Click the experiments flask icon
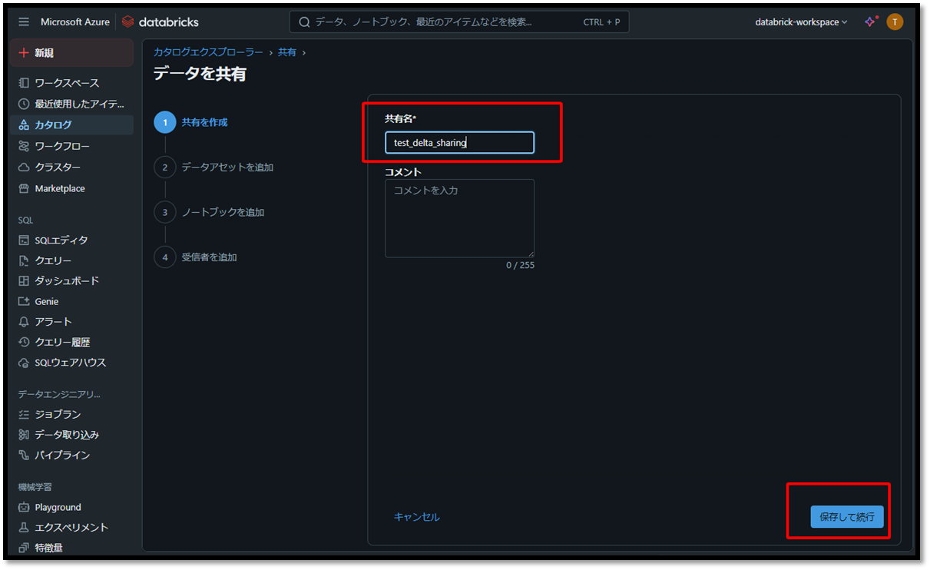930x570 pixels. point(24,528)
